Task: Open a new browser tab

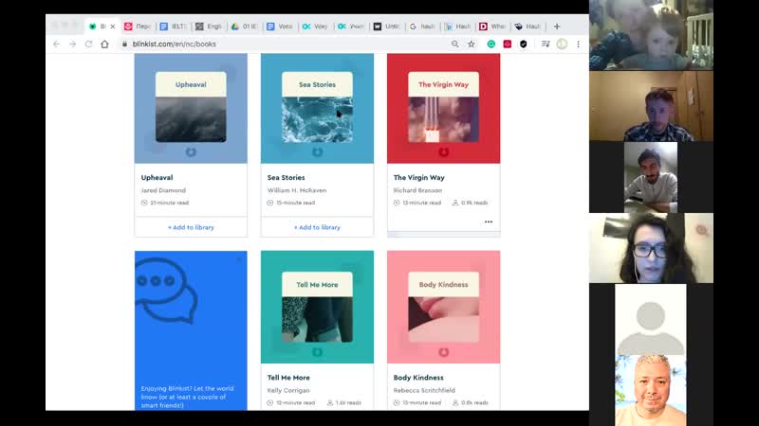Action: pos(557,27)
